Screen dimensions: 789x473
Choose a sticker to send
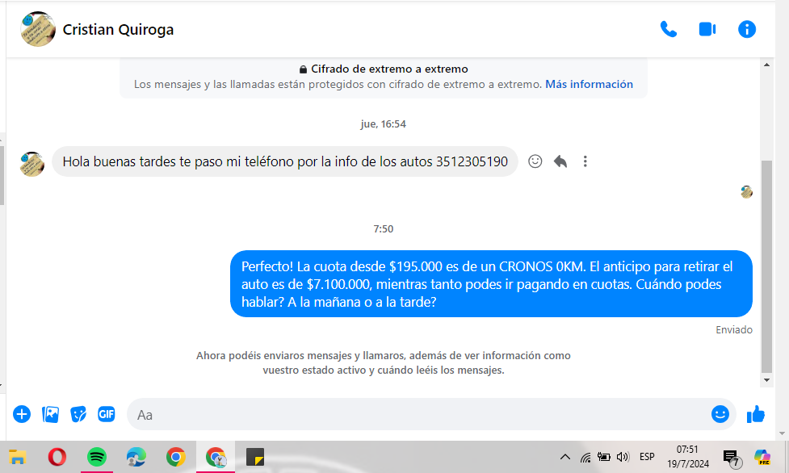point(78,414)
